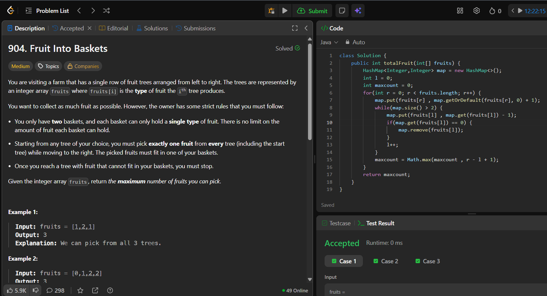The image size is (547, 296).
Task: Switch to the Accepted tab
Action: point(68,28)
